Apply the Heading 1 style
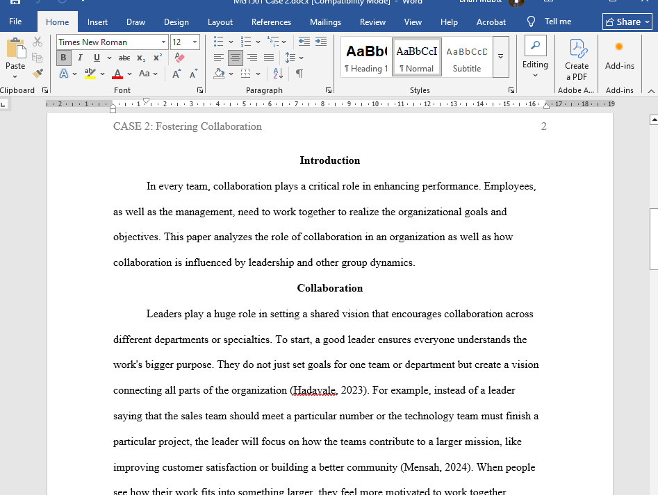 point(366,57)
